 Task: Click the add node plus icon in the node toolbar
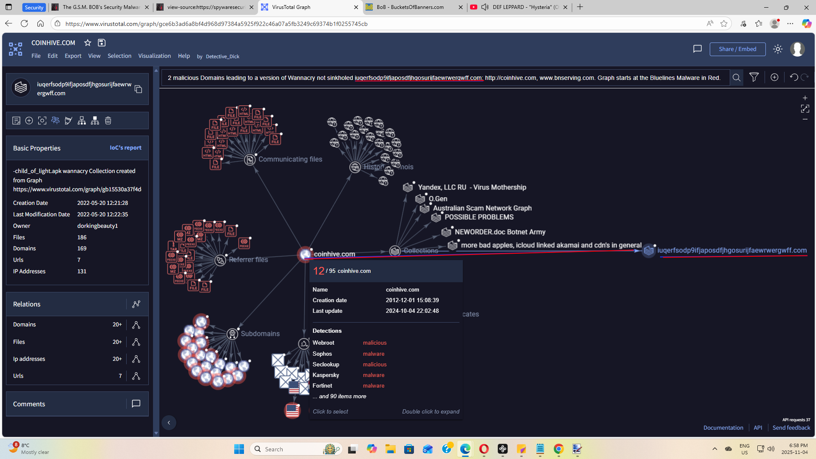29,121
